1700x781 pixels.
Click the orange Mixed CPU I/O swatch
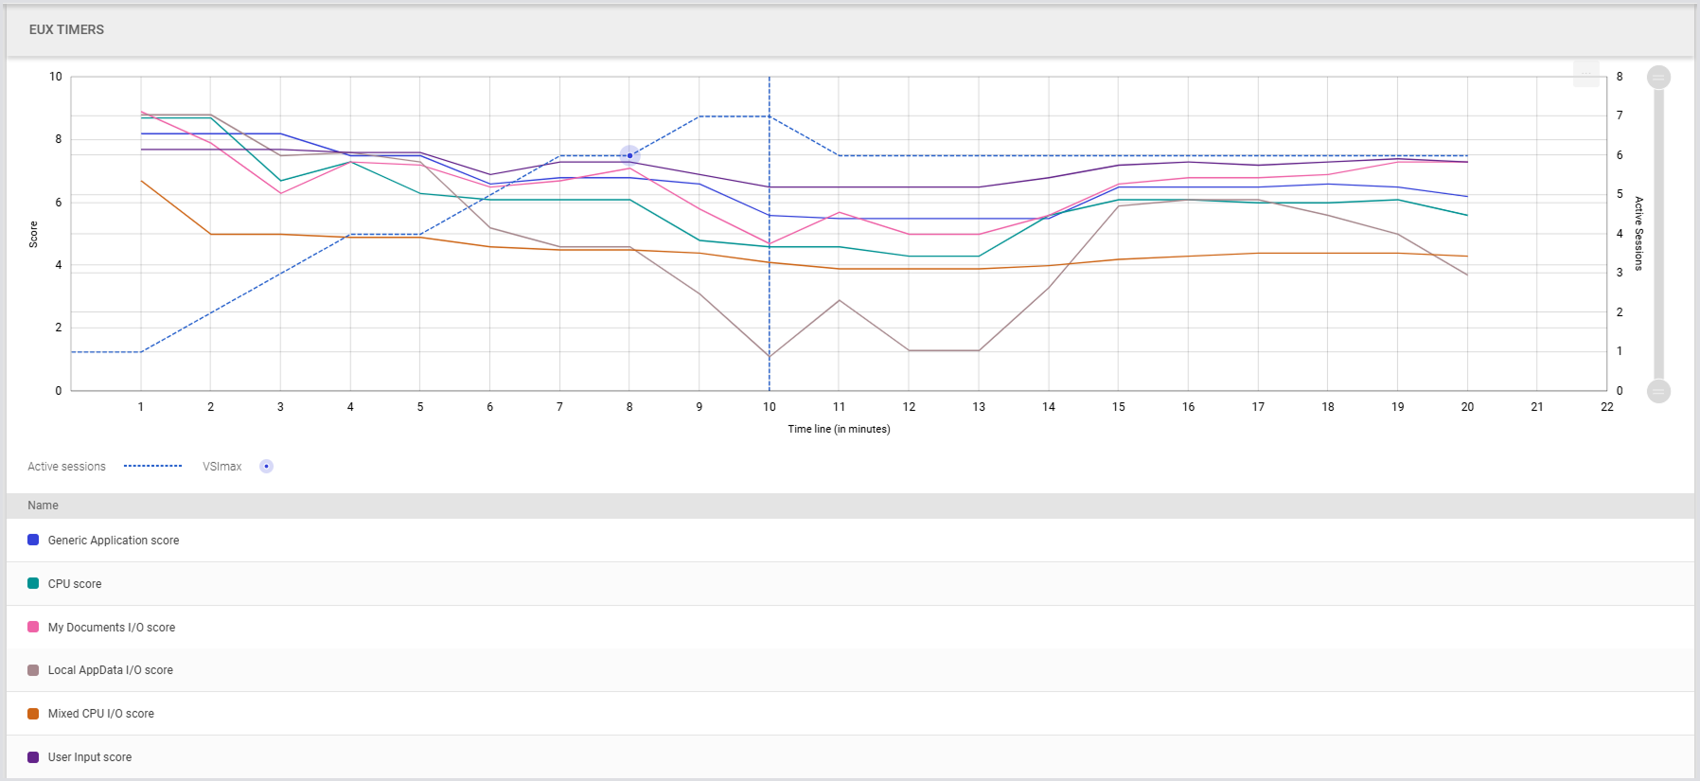tap(33, 714)
